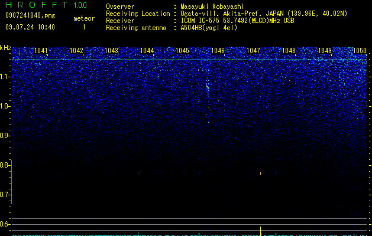
Task: Click the 1.1 frequency axis label
Action: (5, 77)
